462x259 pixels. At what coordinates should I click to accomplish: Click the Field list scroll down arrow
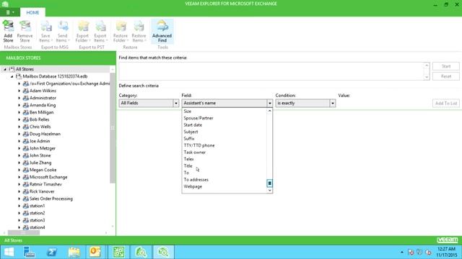(269, 190)
